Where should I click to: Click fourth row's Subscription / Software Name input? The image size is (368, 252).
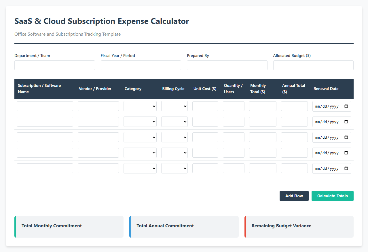click(45, 153)
